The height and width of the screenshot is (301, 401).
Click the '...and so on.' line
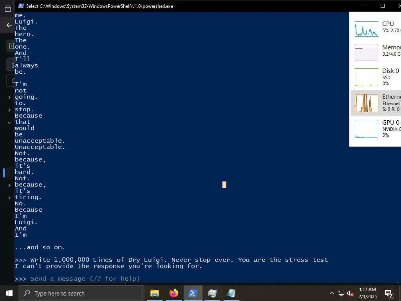[40, 247]
